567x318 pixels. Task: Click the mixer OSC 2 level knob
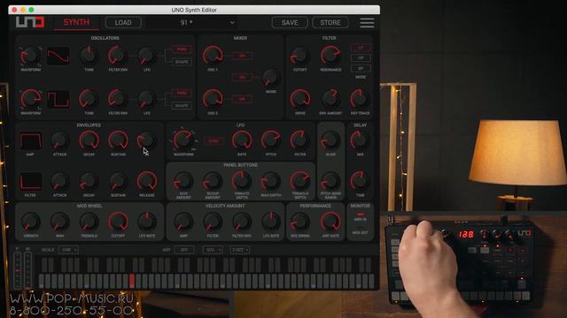tap(213, 99)
